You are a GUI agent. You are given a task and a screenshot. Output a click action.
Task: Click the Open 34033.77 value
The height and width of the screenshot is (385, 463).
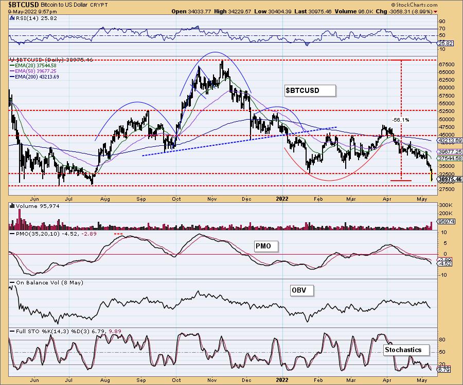pyautogui.click(x=191, y=11)
